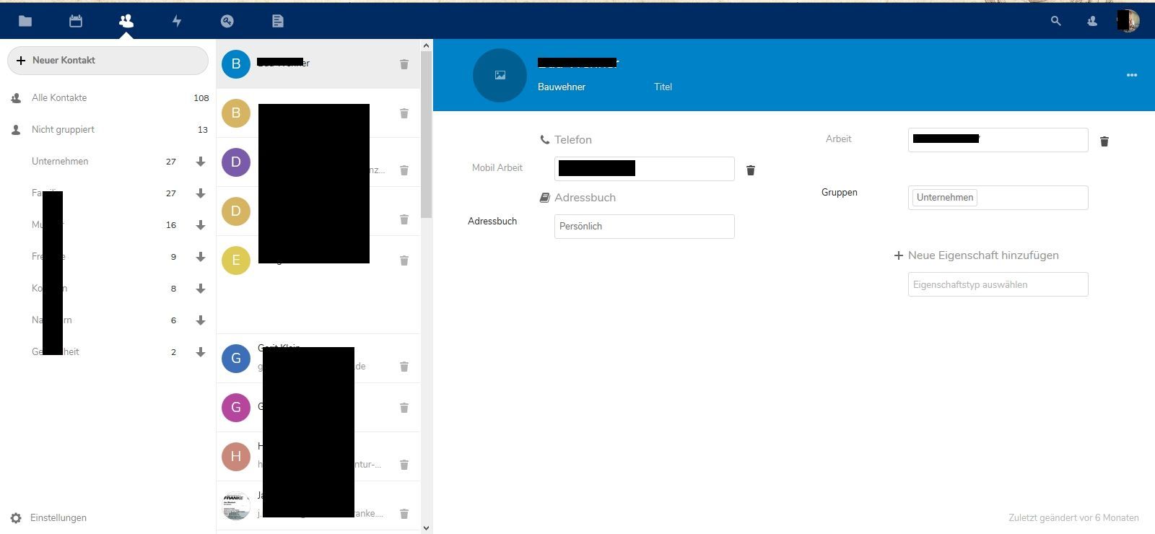Select the E contact avatar
Image resolution: width=1155 pixels, height=534 pixels.
click(236, 261)
